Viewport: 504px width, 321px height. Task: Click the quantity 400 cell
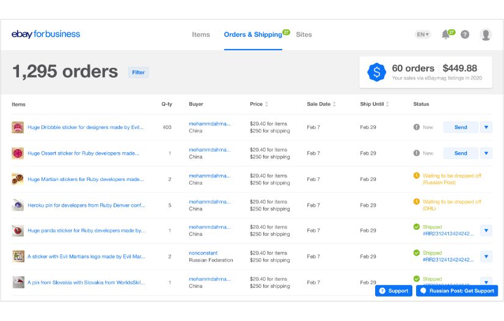point(167,127)
